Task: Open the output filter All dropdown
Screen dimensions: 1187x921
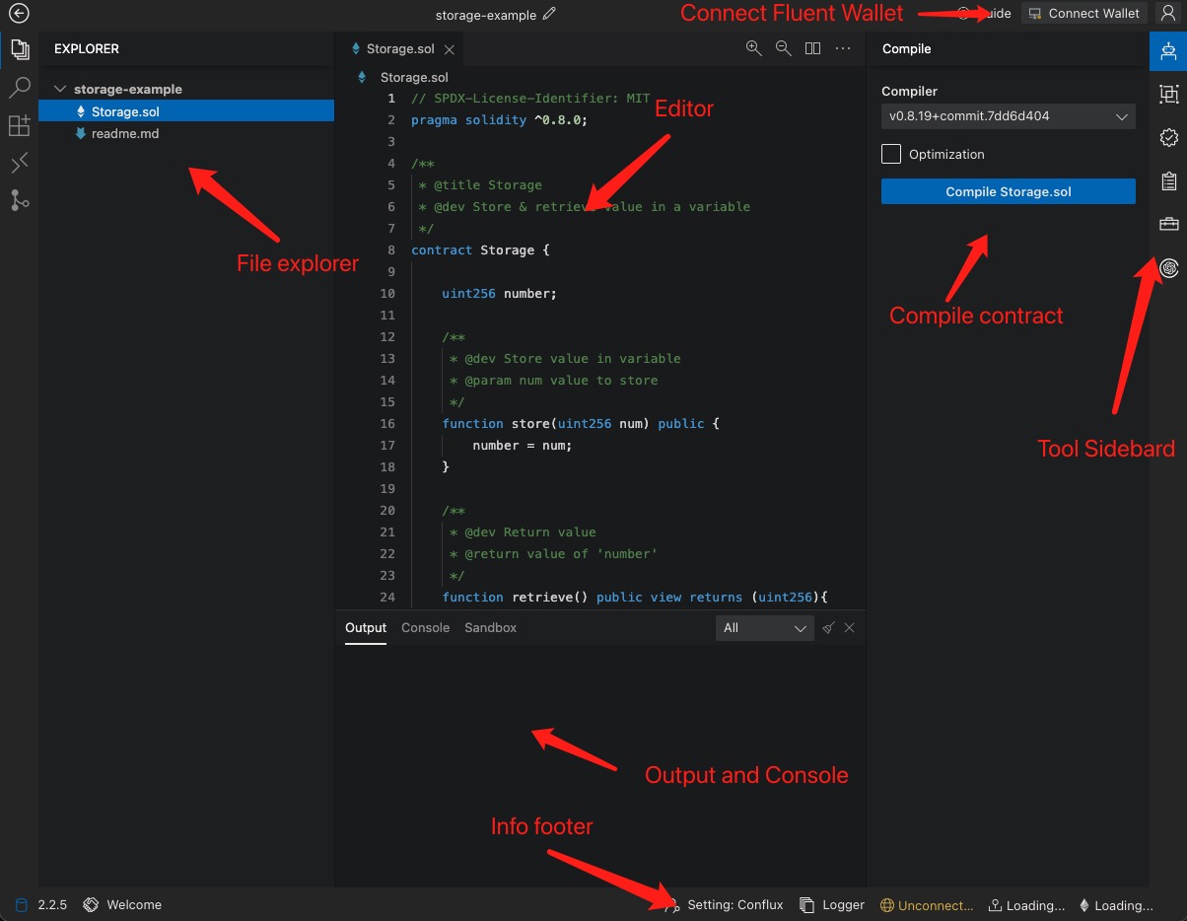Action: coord(764,628)
